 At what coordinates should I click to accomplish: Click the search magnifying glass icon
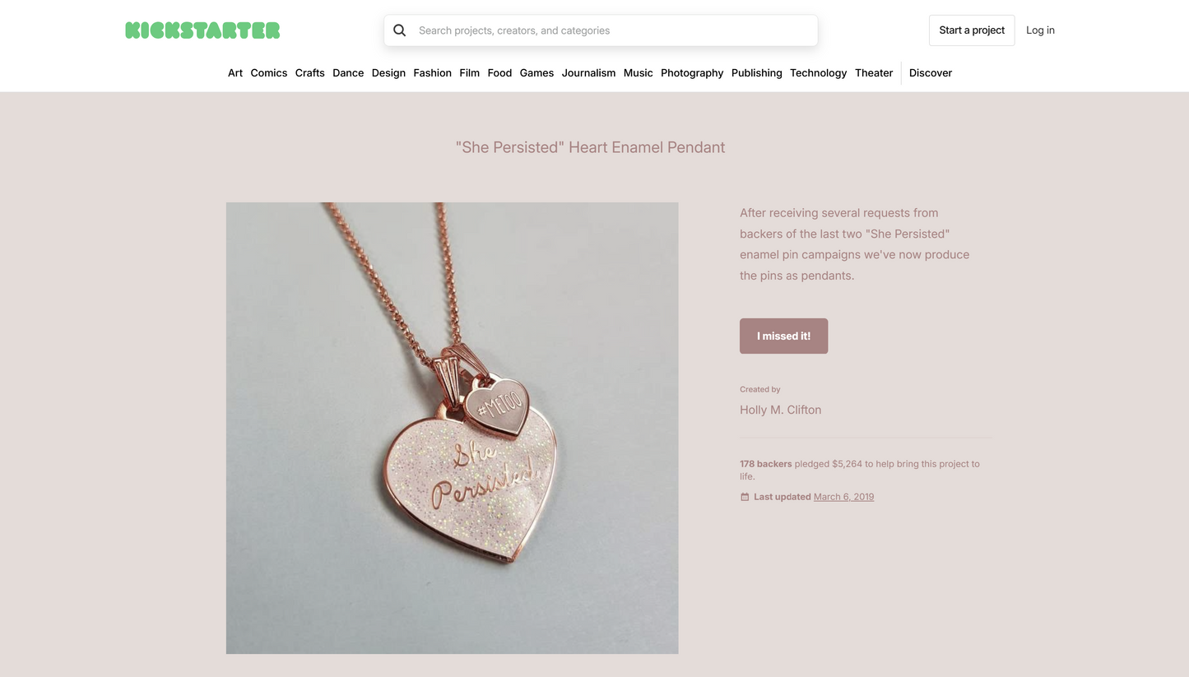(400, 30)
